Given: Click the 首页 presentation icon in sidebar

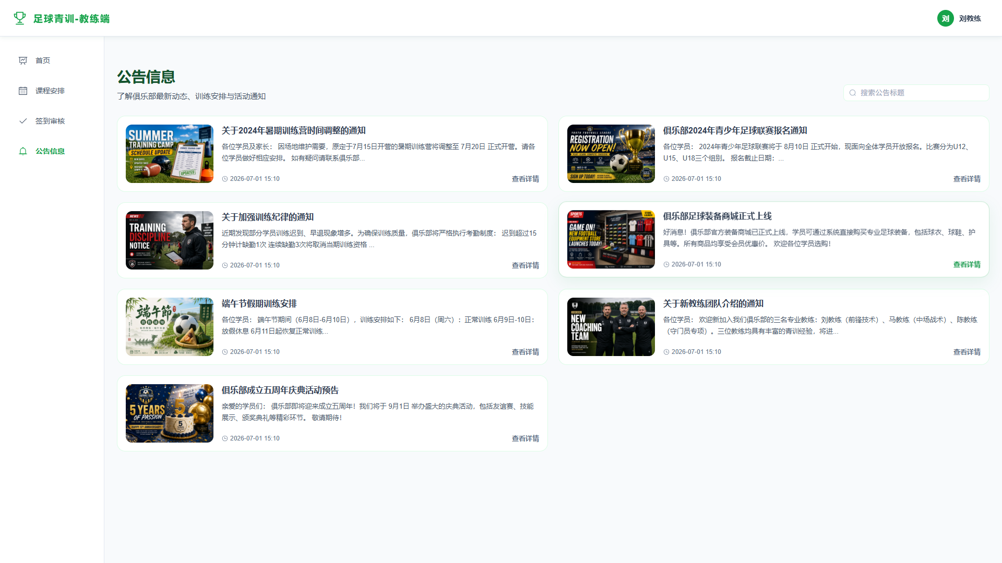Looking at the screenshot, I should coord(23,60).
